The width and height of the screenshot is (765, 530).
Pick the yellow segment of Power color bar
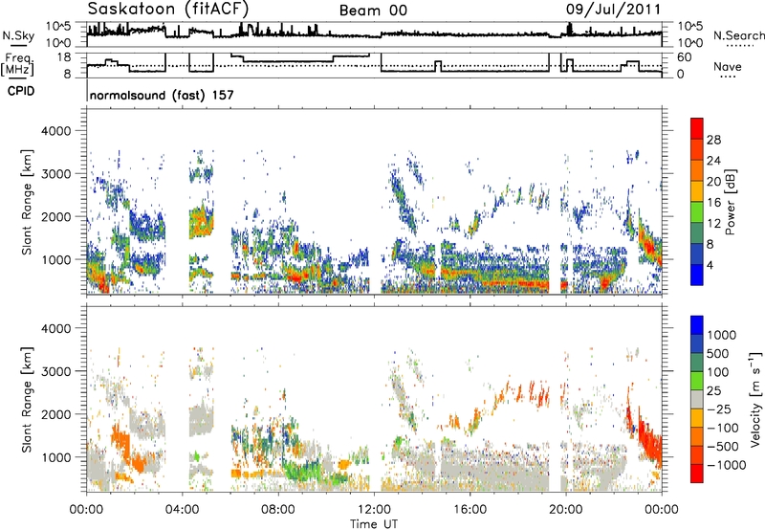click(x=697, y=191)
